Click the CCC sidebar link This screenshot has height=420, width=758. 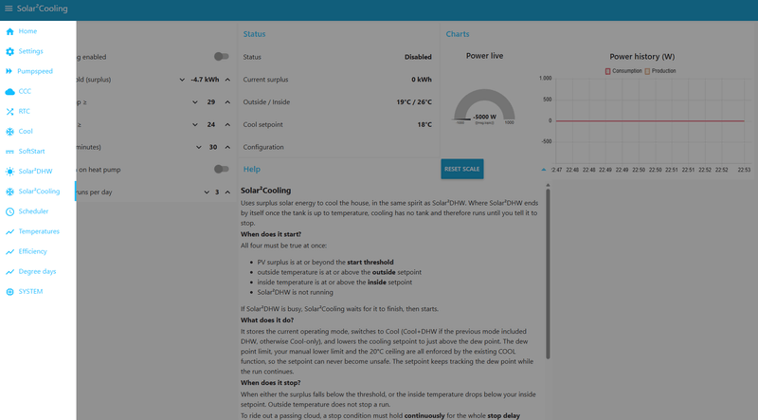pyautogui.click(x=38, y=91)
